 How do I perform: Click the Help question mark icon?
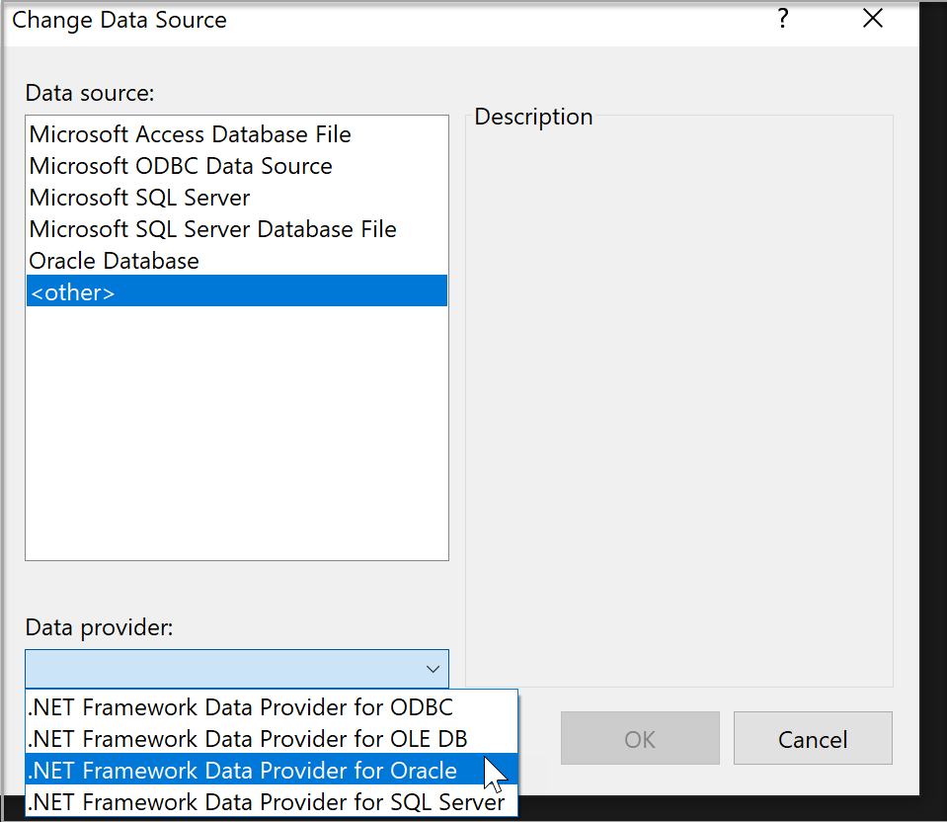pos(782,18)
